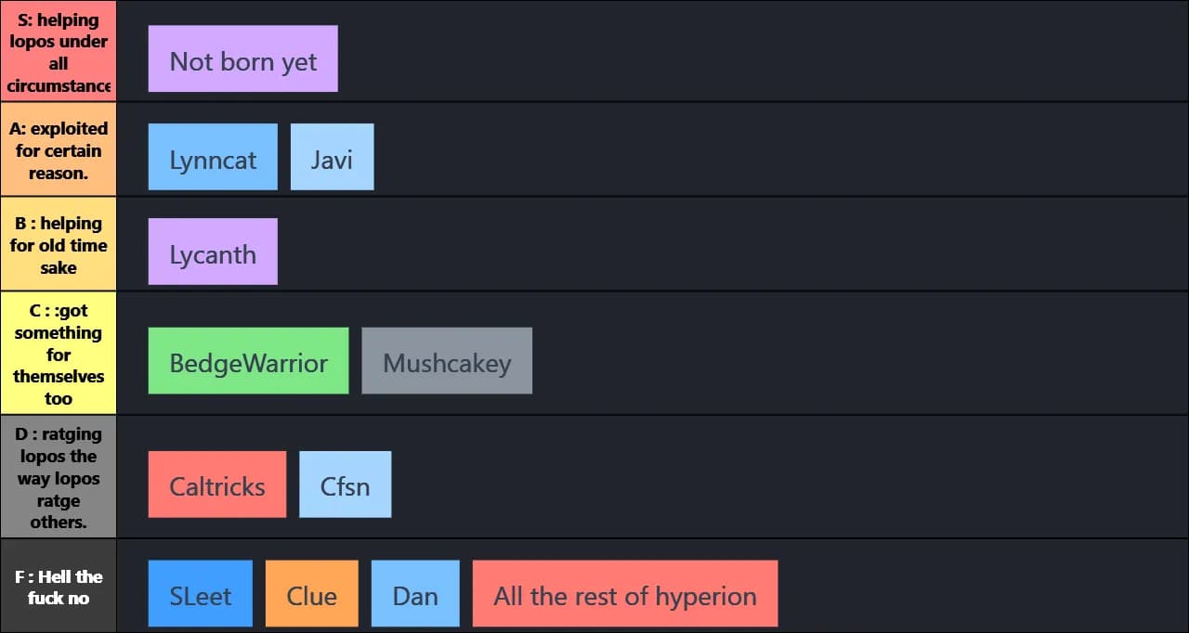Click the 'Not born yet' tile
This screenshot has width=1189, height=633.
(x=242, y=59)
